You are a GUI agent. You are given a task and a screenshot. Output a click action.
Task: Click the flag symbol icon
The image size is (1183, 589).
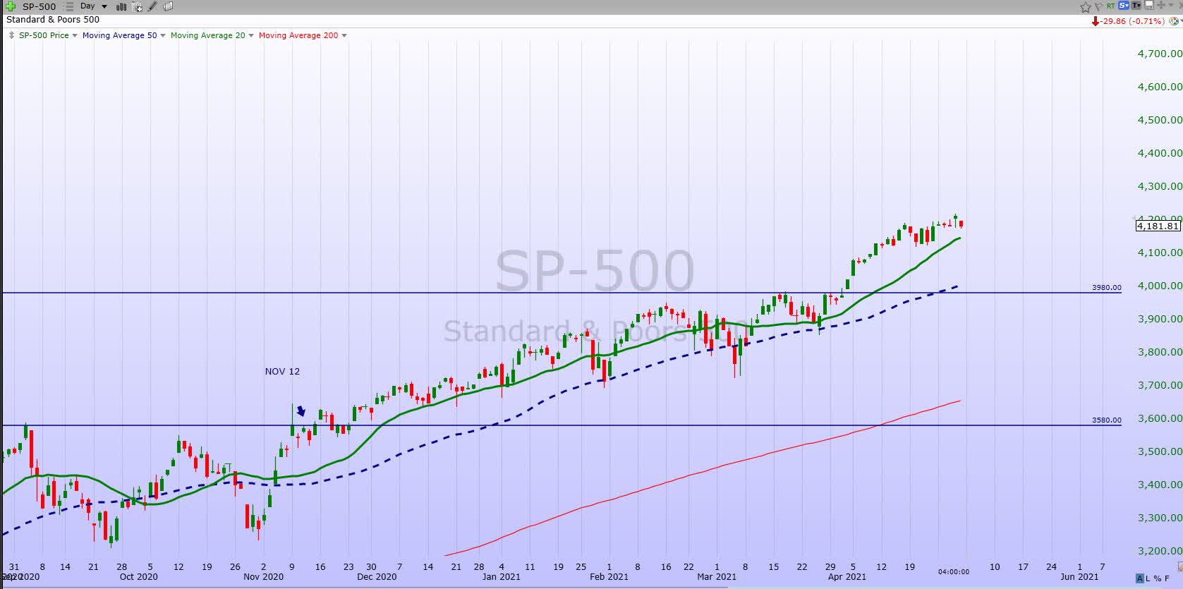pyautogui.click(x=1098, y=7)
